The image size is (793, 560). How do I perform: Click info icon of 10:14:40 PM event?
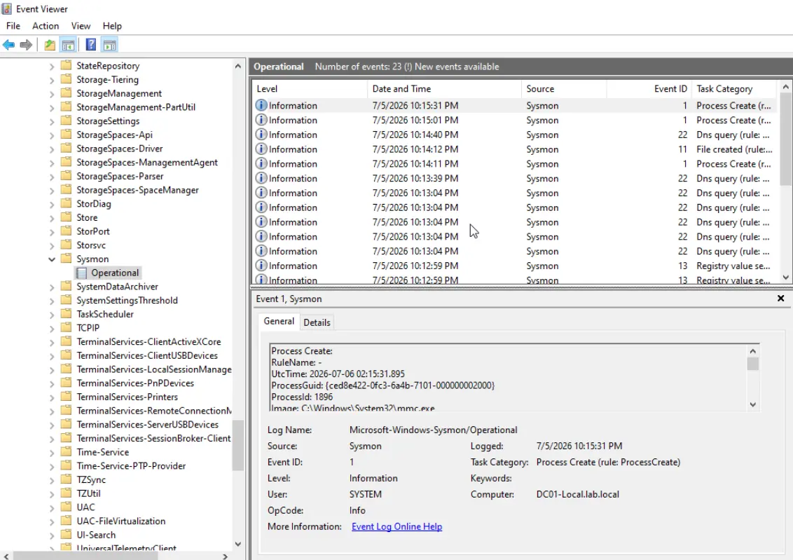point(261,135)
